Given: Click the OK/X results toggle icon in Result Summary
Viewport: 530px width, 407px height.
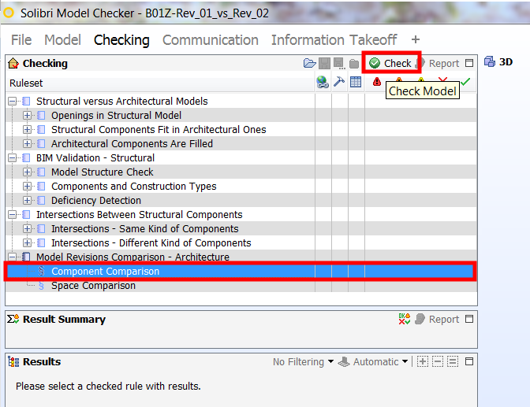Looking at the screenshot, I should click(405, 319).
